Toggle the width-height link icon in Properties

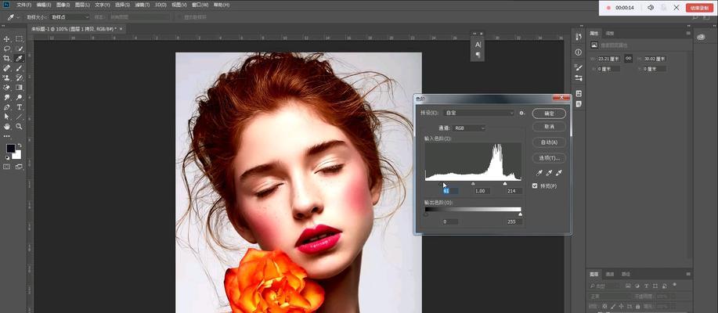(629, 59)
